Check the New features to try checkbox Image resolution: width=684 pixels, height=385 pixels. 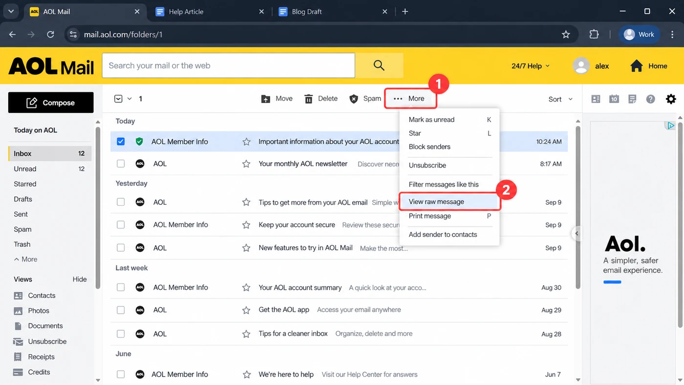tap(121, 248)
